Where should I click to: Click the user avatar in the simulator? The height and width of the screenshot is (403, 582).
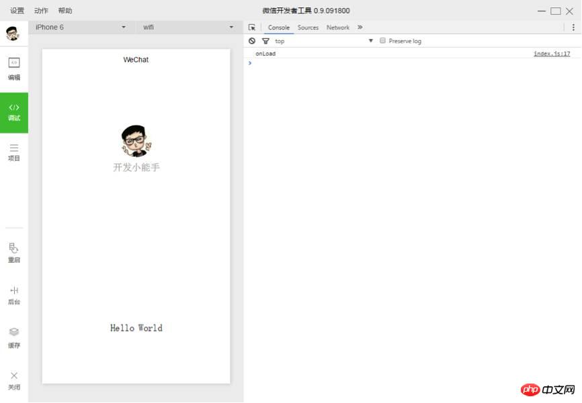click(x=136, y=141)
